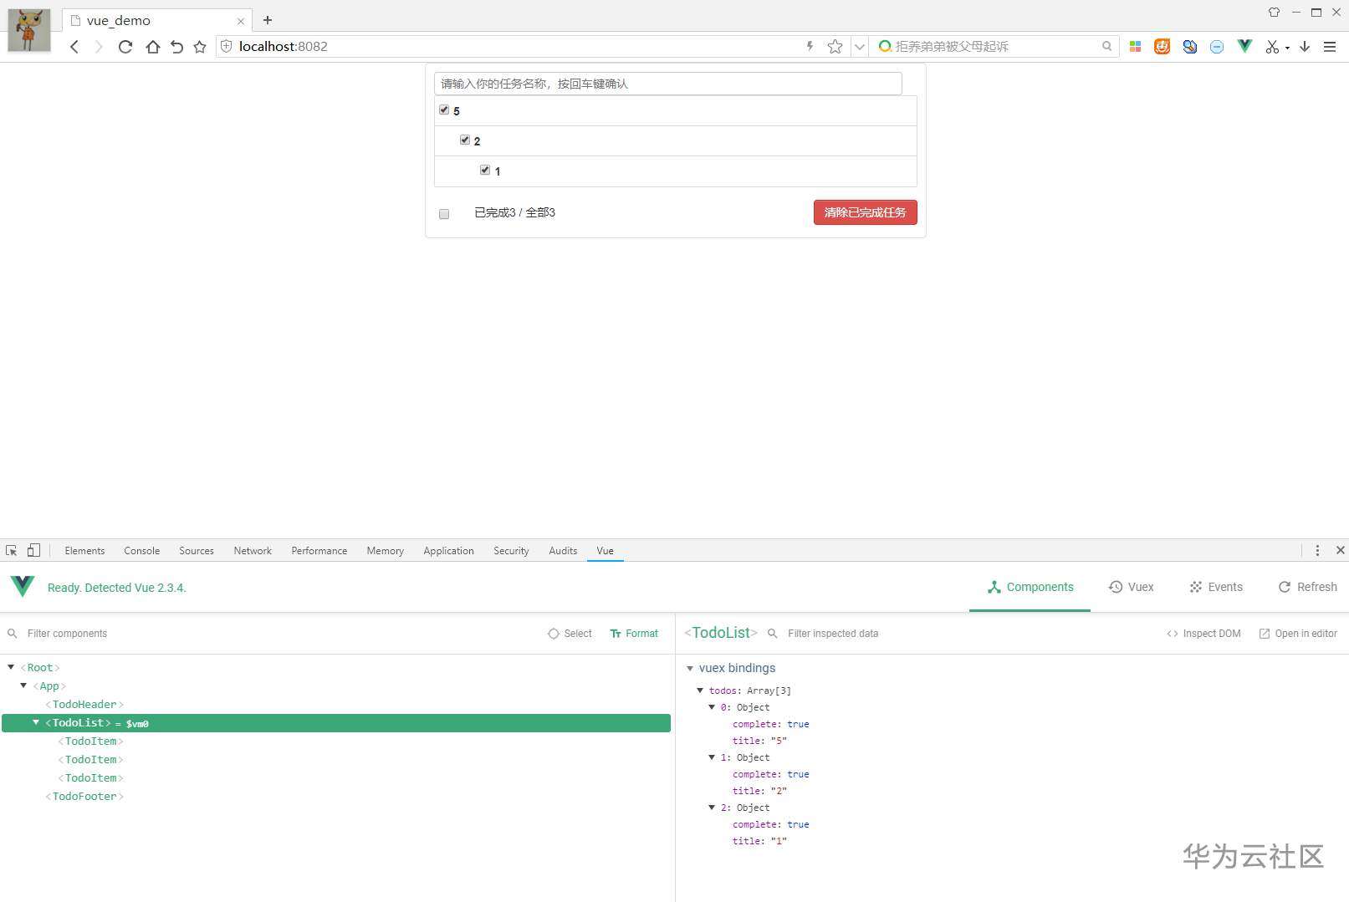Open the DevTools three-dot options menu
The width and height of the screenshot is (1349, 902).
(1317, 550)
